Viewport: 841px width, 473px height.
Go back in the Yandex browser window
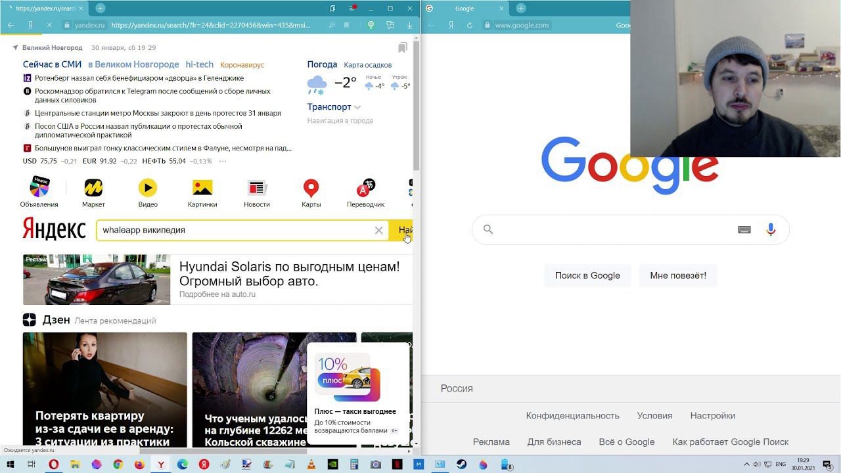pyautogui.click(x=11, y=25)
